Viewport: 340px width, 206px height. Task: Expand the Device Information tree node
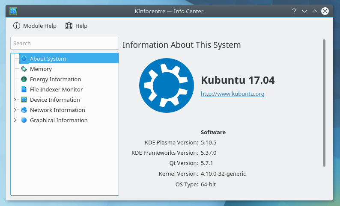click(x=15, y=100)
